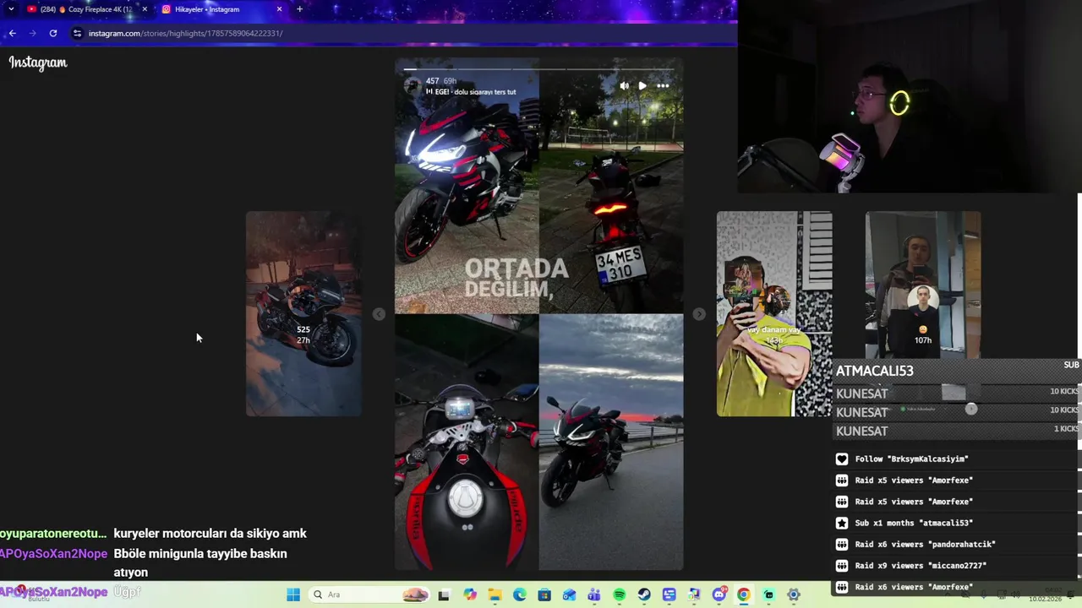Go to the previous story using left arrow
This screenshot has width=1082, height=608.
point(379,314)
